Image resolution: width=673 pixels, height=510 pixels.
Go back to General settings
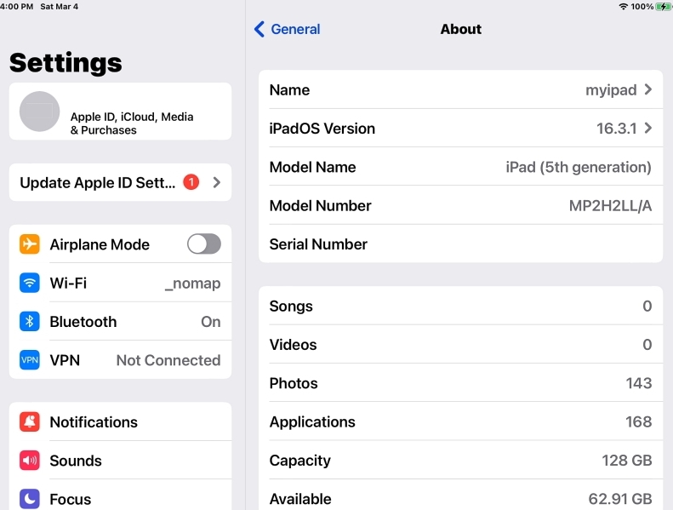pyautogui.click(x=287, y=29)
